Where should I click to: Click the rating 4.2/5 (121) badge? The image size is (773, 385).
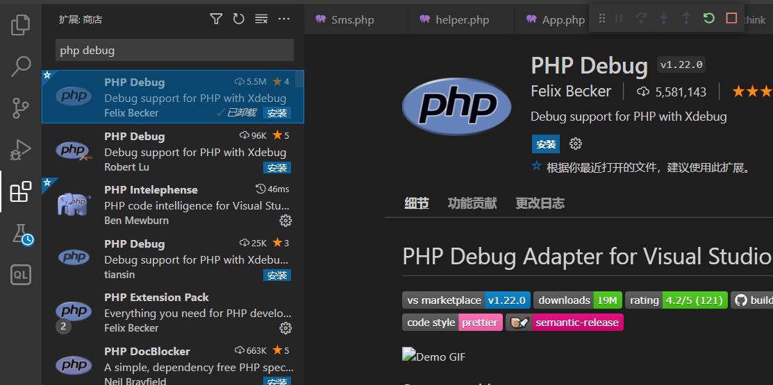point(676,300)
